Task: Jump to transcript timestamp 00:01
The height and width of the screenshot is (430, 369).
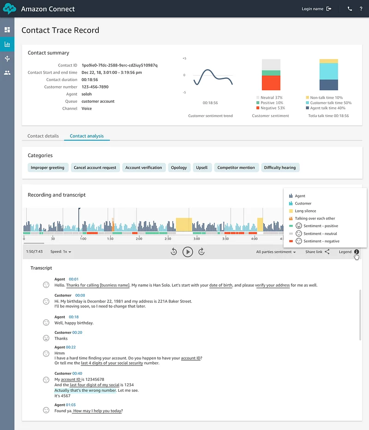Action: pos(74,279)
